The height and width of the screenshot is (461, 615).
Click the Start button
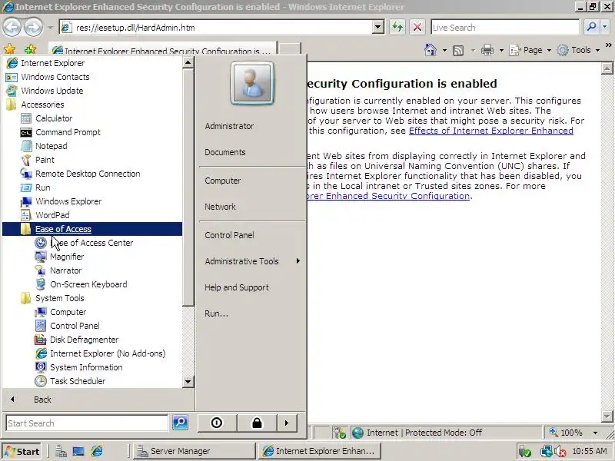click(22, 451)
